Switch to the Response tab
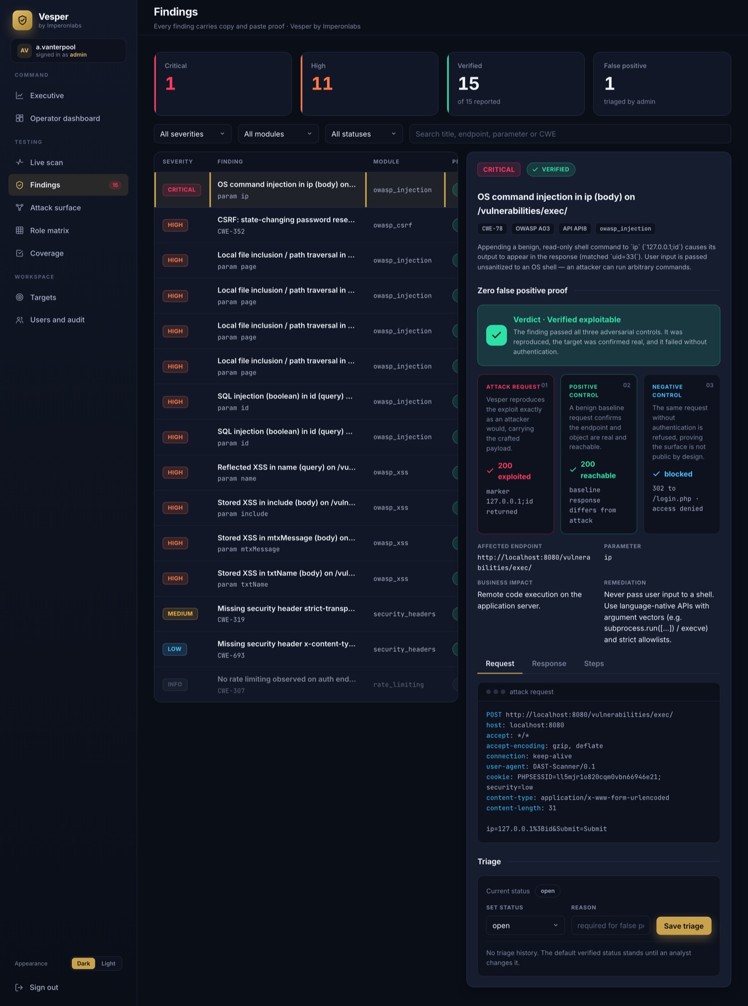 (549, 664)
